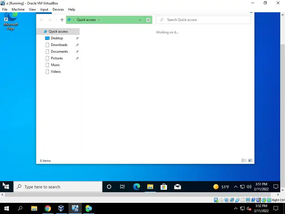Open Microsoft Store from the guest taskbar
This screenshot has height=214, width=285.
(164, 187)
